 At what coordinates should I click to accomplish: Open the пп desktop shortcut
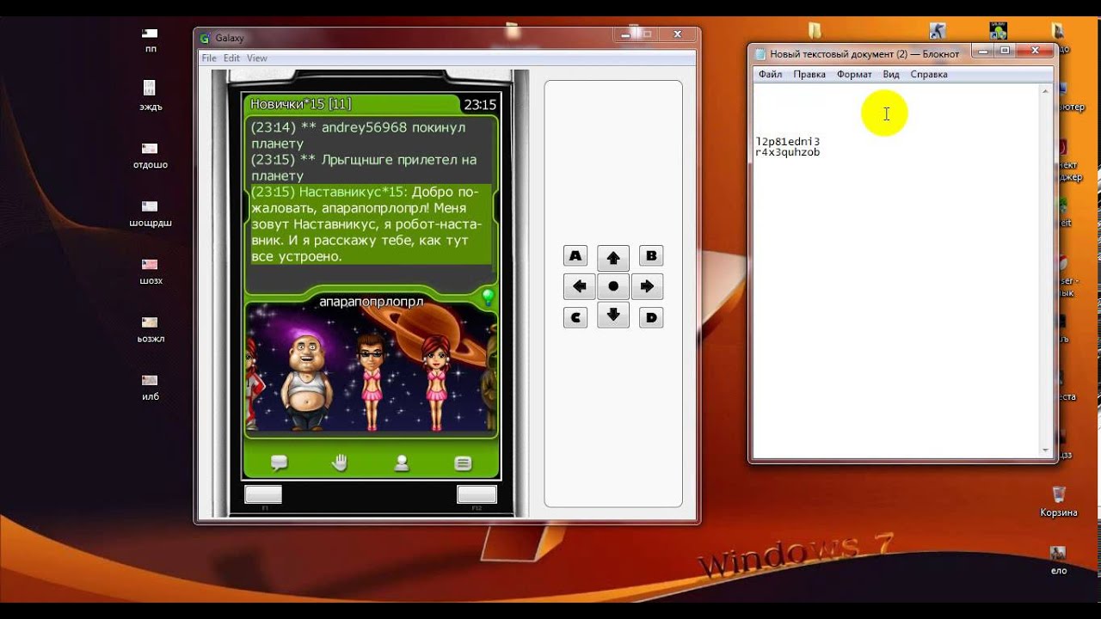click(151, 40)
